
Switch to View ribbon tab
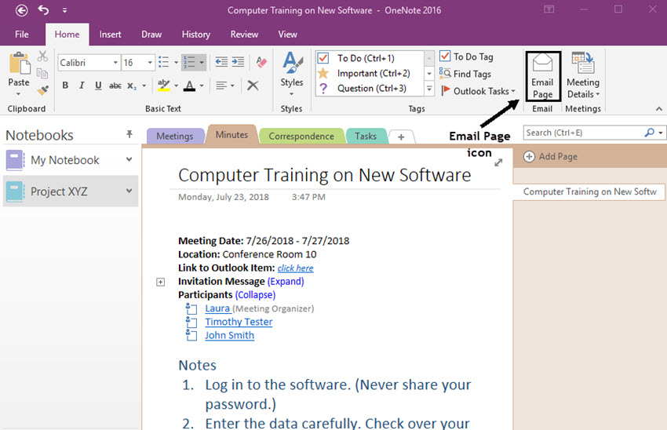tap(287, 35)
